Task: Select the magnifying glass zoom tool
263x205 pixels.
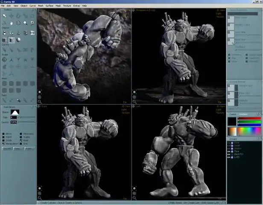Action: (25, 23)
